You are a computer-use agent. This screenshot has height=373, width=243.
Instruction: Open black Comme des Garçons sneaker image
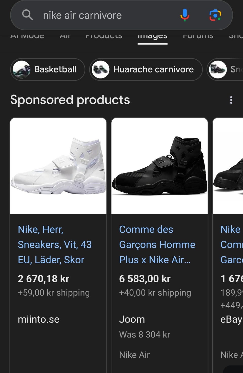tap(159, 166)
